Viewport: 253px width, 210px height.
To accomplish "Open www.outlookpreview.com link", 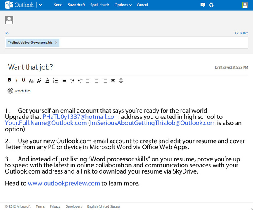I will click(64, 184).
